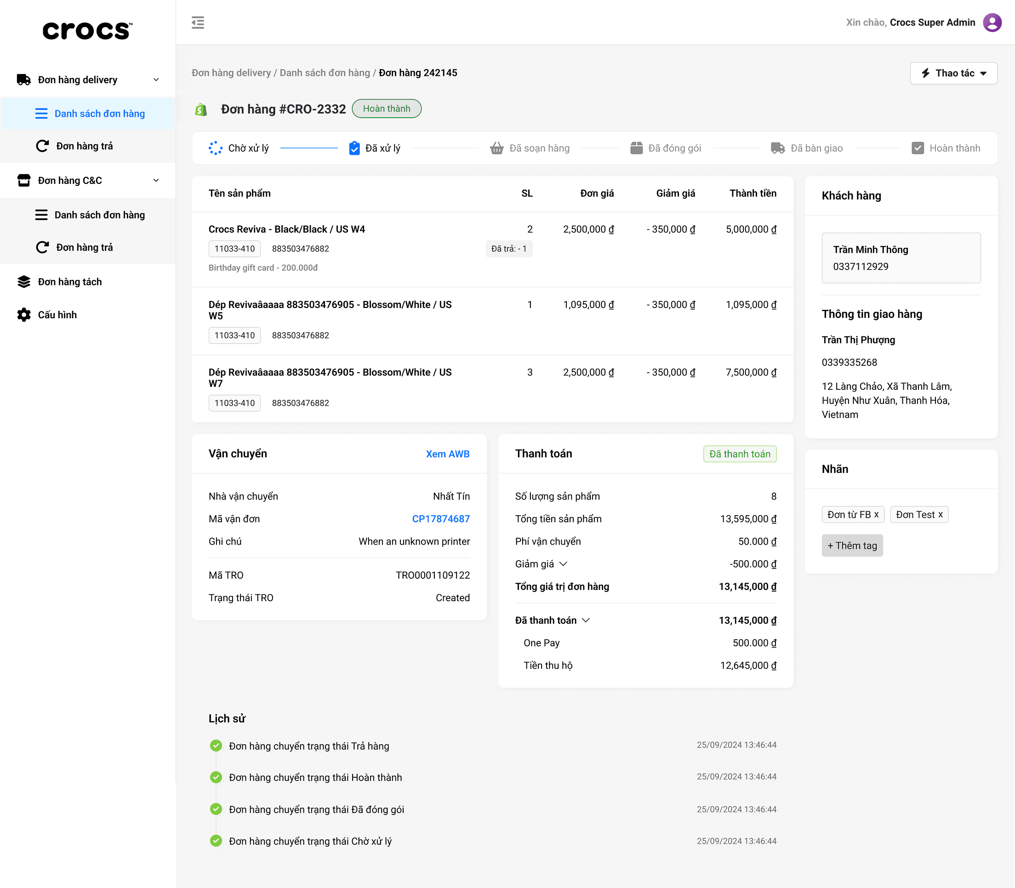Screen dimensions: 1015x888
Task: Click the total order value 13,145,000 ₫
Action: (x=747, y=586)
